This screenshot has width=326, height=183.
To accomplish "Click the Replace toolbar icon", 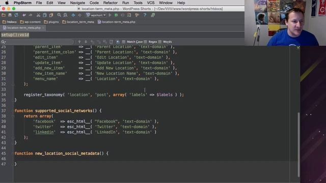I will point(65,15).
